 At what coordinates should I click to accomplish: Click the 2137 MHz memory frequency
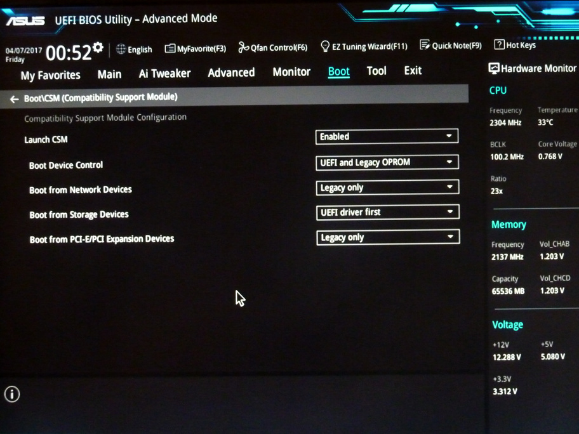point(507,257)
